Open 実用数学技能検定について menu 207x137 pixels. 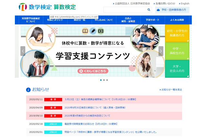coord(31,20)
